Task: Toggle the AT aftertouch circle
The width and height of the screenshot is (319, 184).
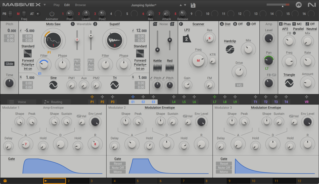Action: point(38,14)
